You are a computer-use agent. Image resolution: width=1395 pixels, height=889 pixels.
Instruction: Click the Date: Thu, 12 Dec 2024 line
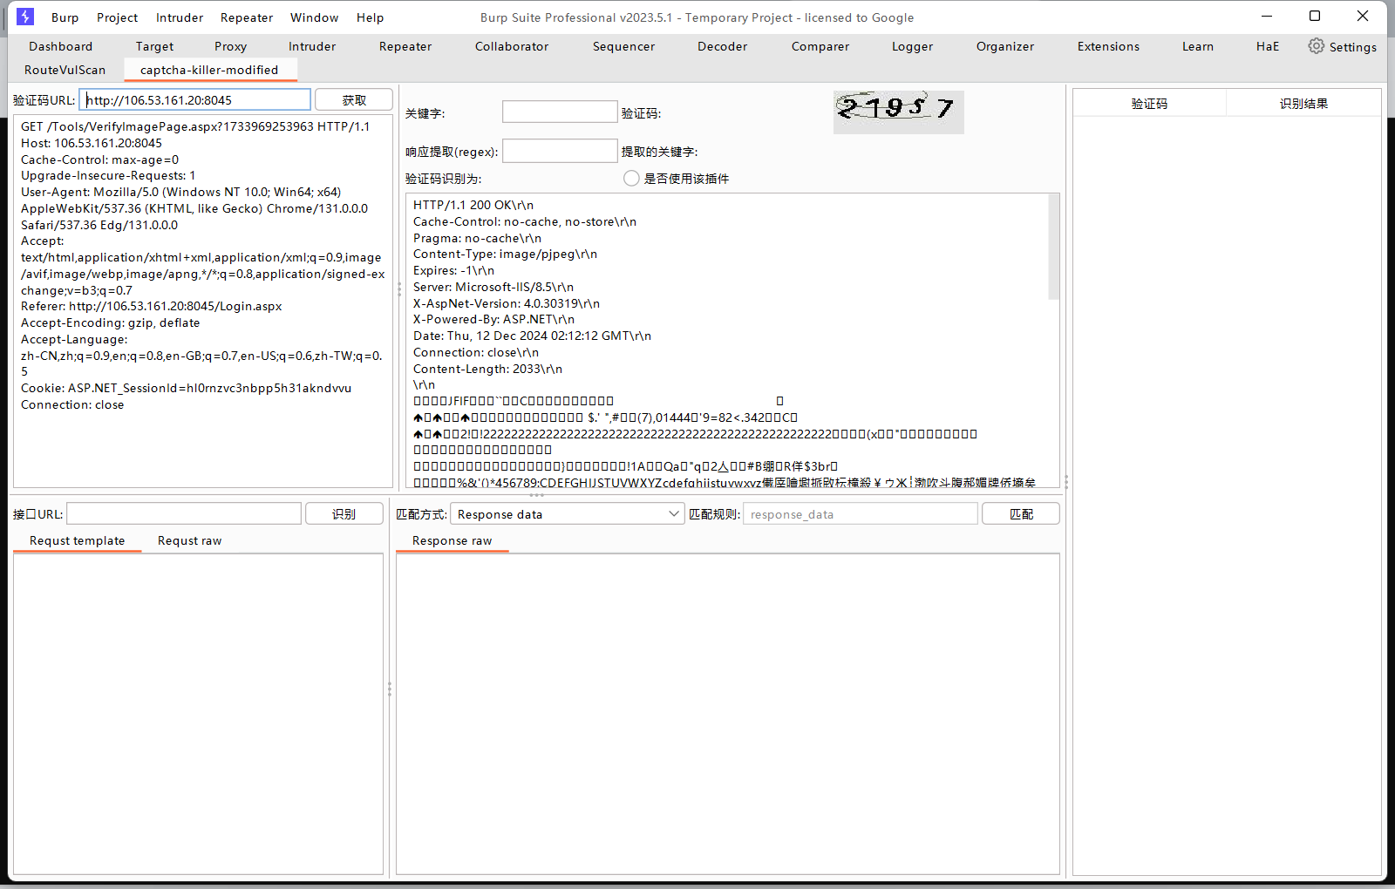point(532,336)
